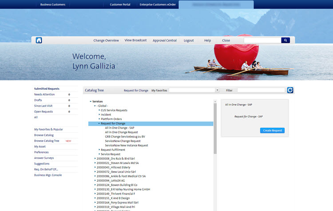Click the refresh icon beside Filter field
Viewport: 333px width, 211px height.
pos(290,90)
